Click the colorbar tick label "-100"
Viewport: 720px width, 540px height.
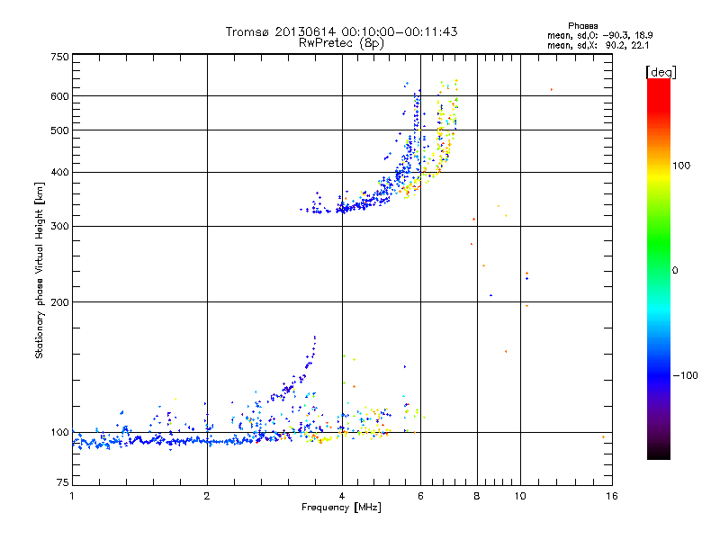click(685, 375)
